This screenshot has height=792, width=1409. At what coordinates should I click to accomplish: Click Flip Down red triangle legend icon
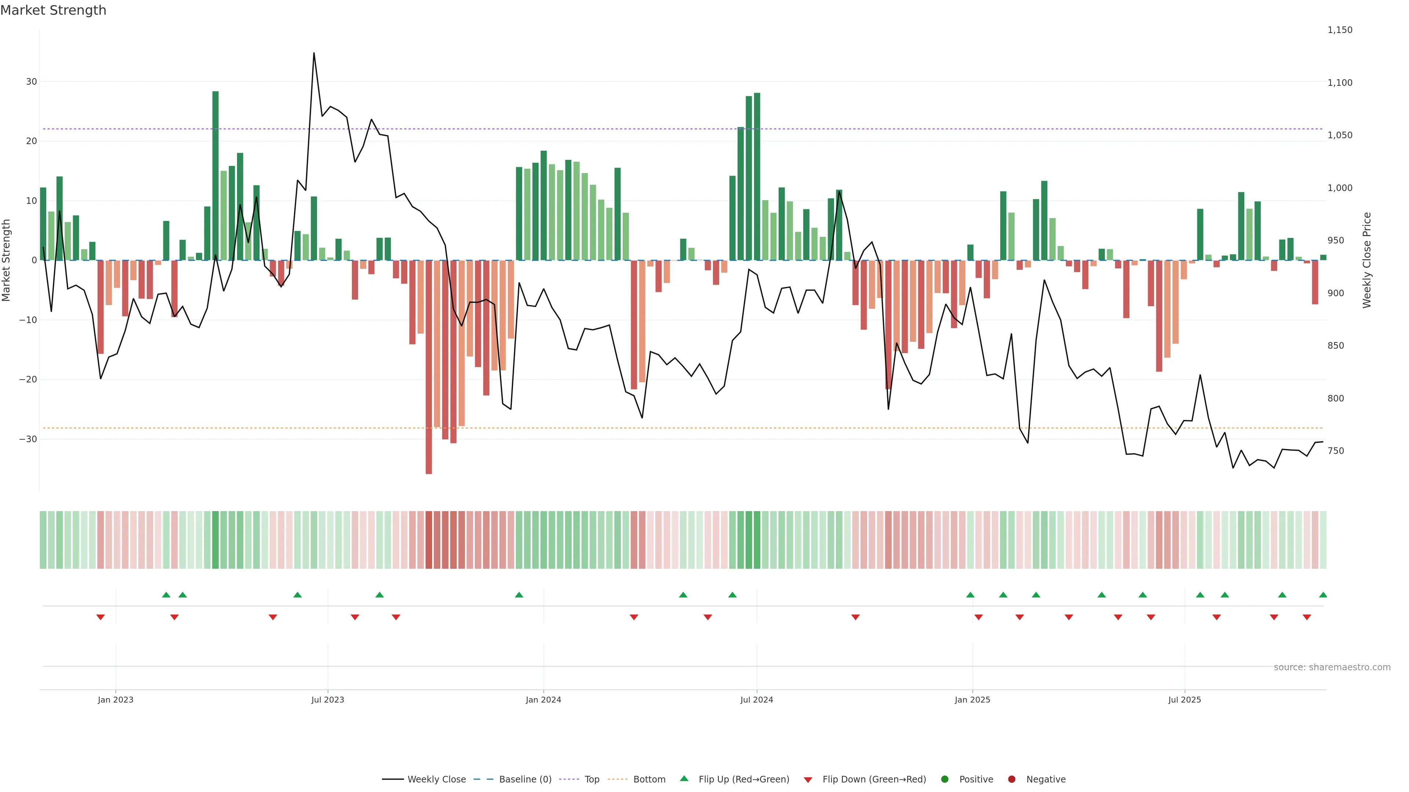[808, 780]
